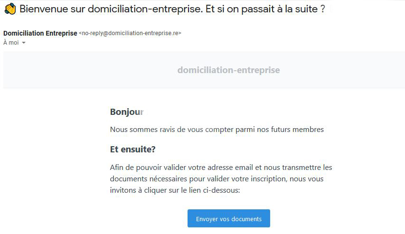Click empty gray banner area left of logo
Image resolution: width=405 pixels, height=234 pixels.
click(x=88, y=70)
